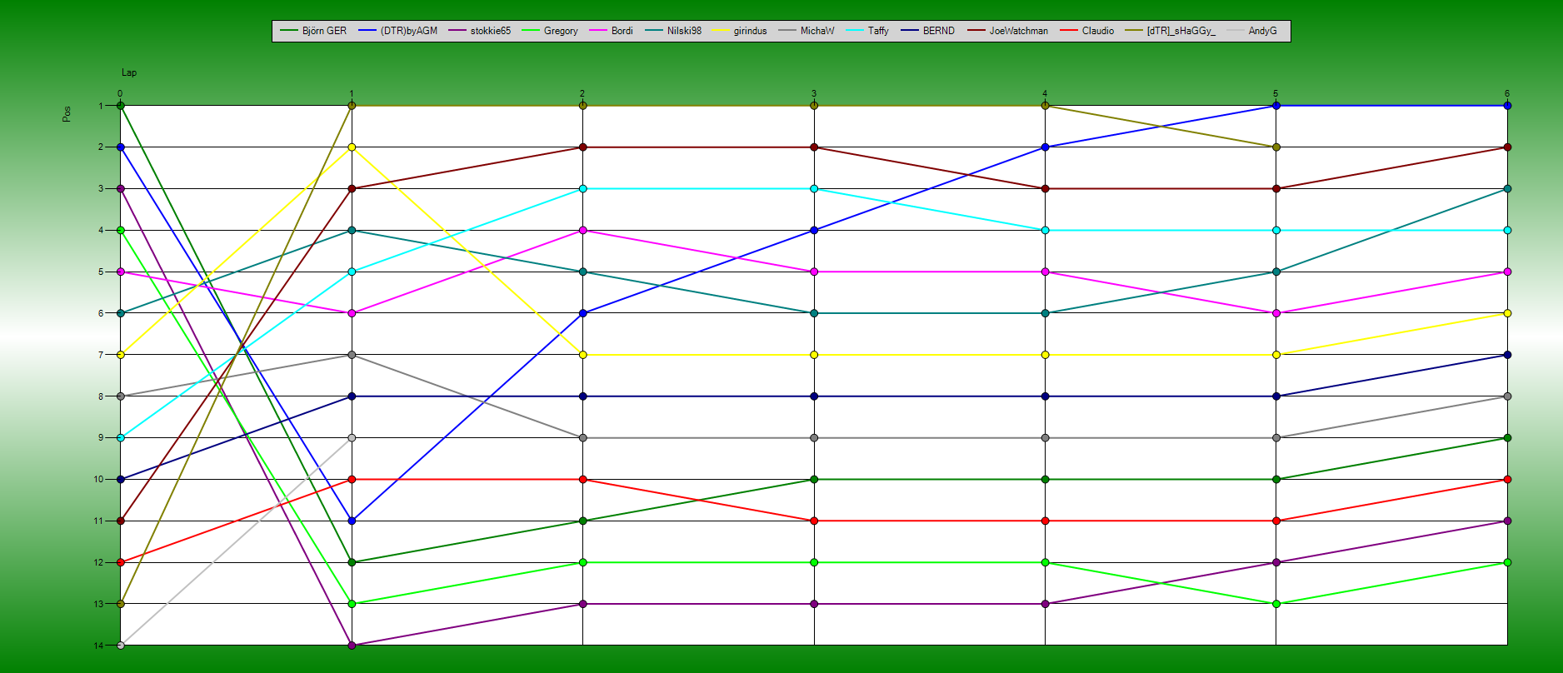Click the red marker at lap 3 position 11
Image resolution: width=1563 pixels, height=673 pixels.
(x=814, y=521)
